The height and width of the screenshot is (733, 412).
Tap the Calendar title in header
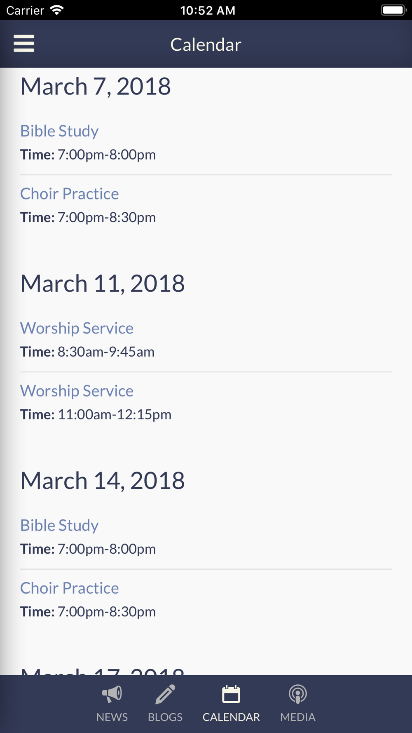point(206,45)
